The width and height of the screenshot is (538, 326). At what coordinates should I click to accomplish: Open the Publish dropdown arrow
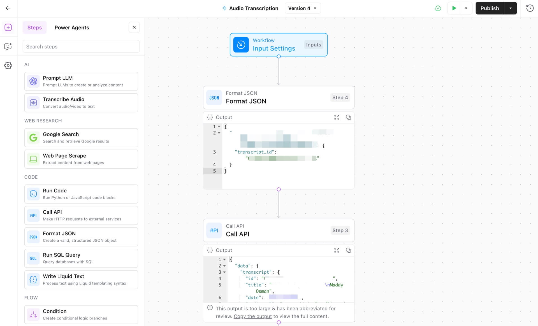tap(511, 8)
